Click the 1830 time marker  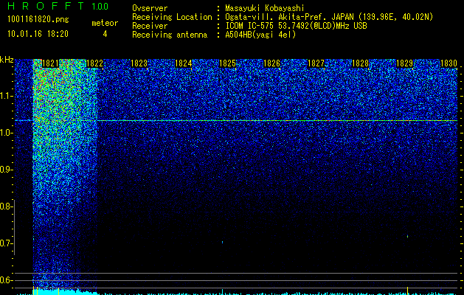point(449,63)
